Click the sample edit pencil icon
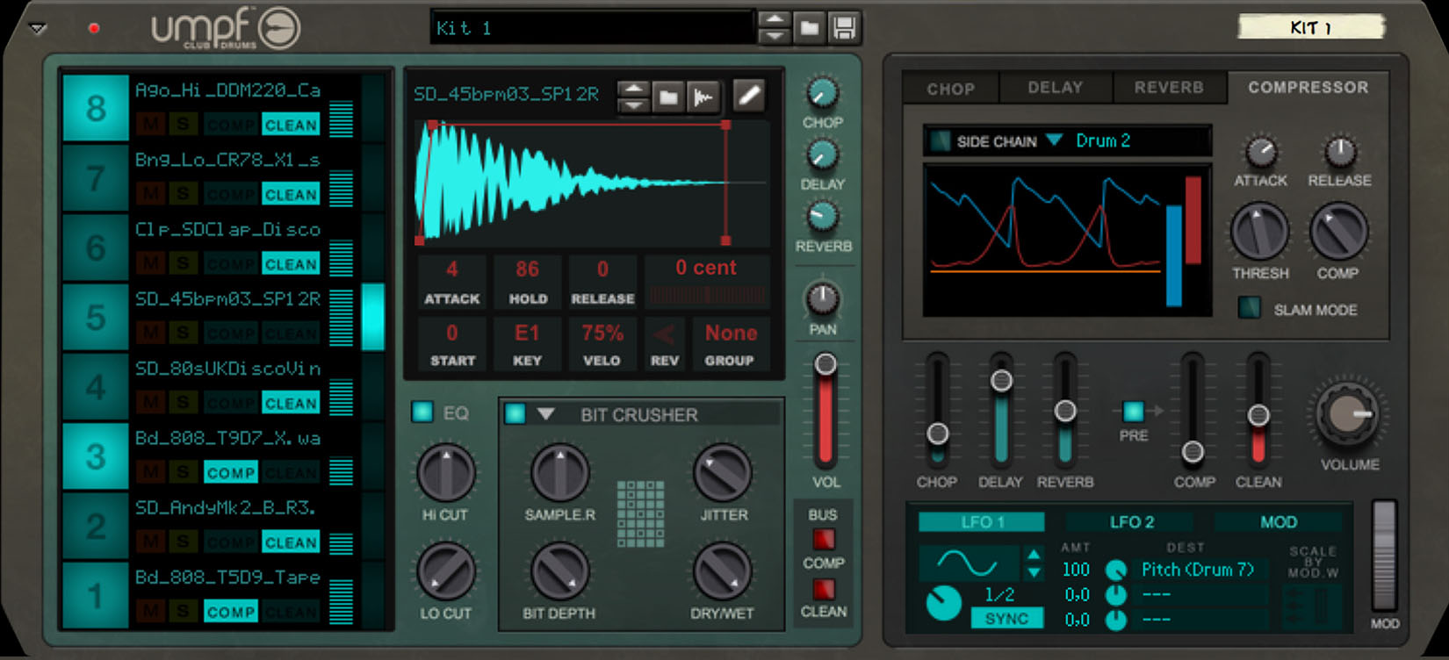This screenshot has width=1449, height=660. click(x=748, y=96)
